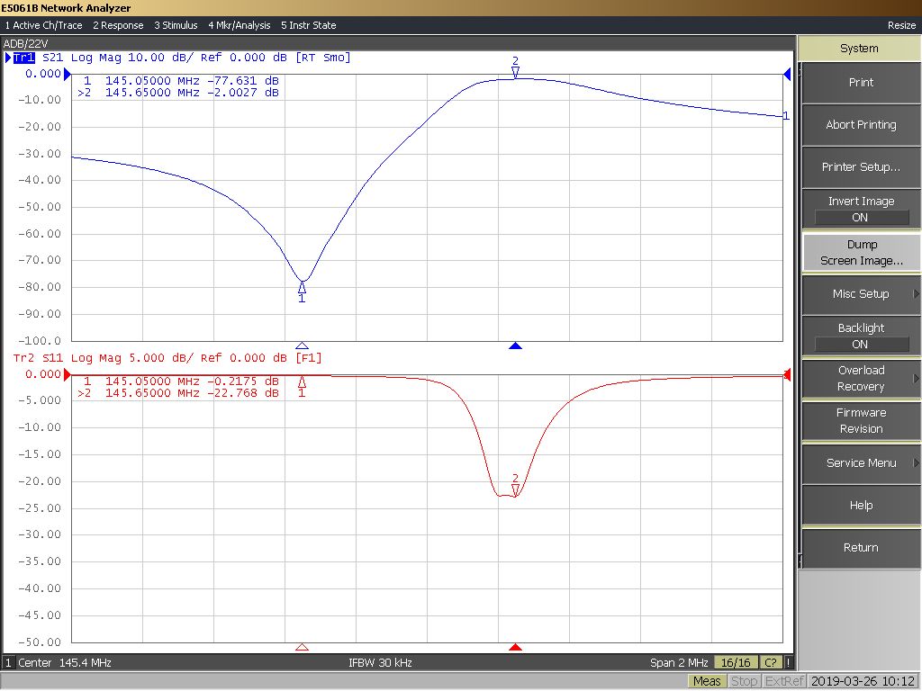Click the S11 marker 1 readout -0.2175 dB
Image resolution: width=922 pixels, height=691 pixels.
click(243, 381)
